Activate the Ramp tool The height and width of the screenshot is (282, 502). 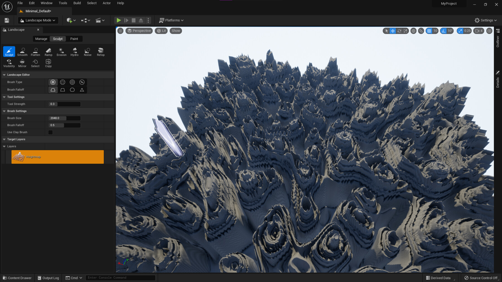pyautogui.click(x=48, y=52)
